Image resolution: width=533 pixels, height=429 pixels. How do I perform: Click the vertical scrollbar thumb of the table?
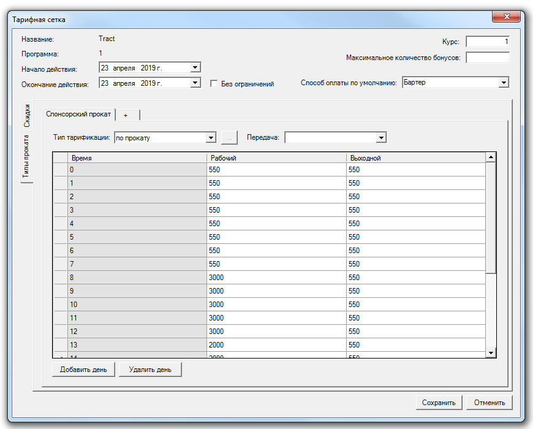tap(491, 218)
